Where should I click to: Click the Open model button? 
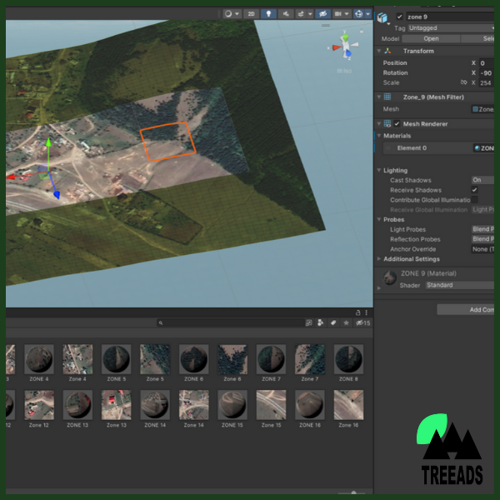tap(431, 38)
